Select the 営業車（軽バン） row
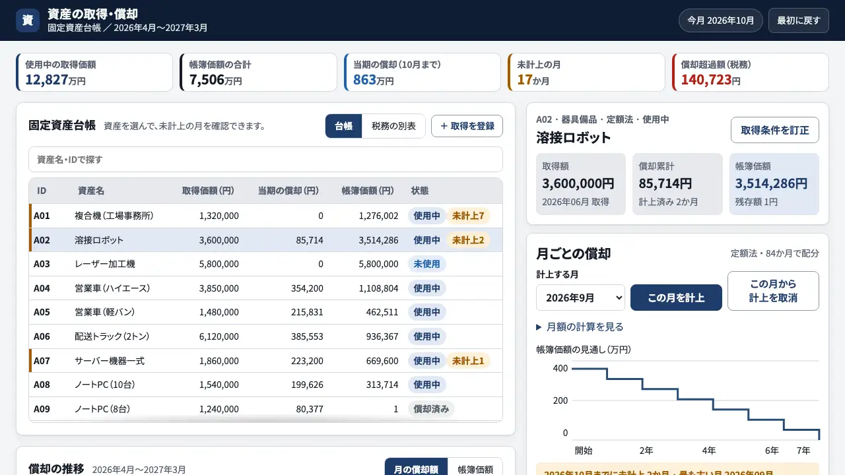This screenshot has width=845, height=475. pyautogui.click(x=265, y=312)
